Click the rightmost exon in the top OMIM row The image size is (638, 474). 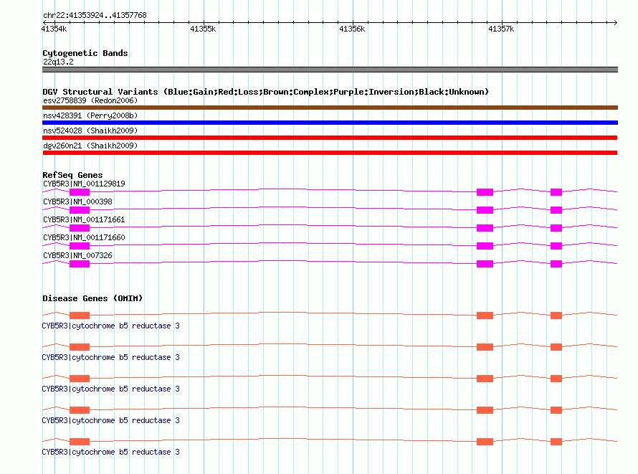(x=556, y=316)
